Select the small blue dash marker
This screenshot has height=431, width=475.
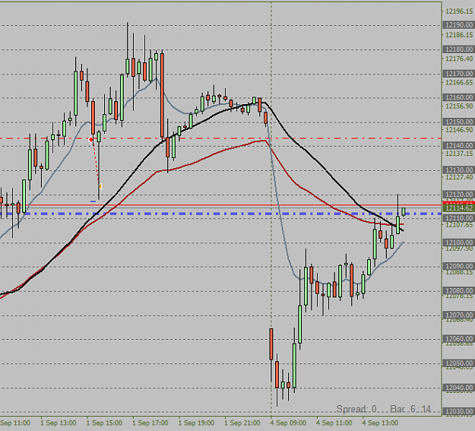[93, 201]
